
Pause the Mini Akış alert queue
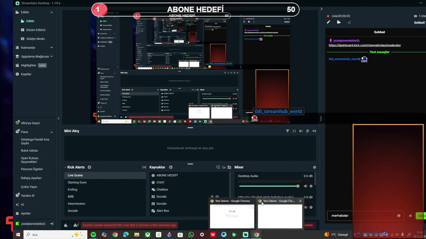coord(294,131)
